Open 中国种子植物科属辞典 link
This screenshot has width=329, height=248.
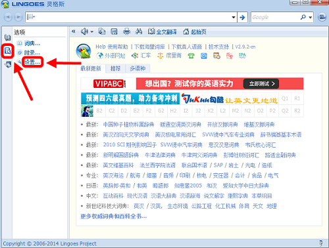pyautogui.click(x=128, y=125)
